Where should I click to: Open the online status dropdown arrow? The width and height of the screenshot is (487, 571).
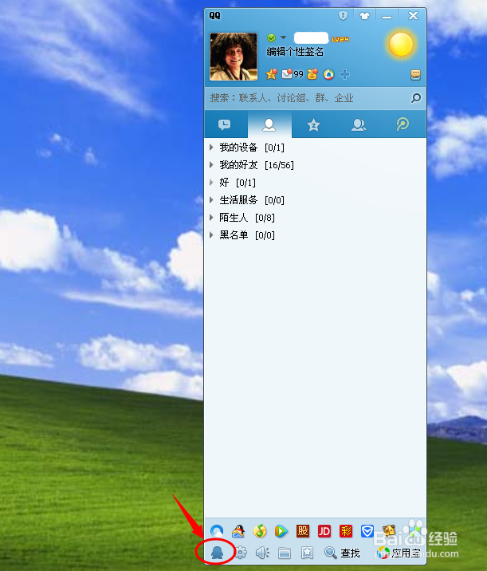click(283, 37)
